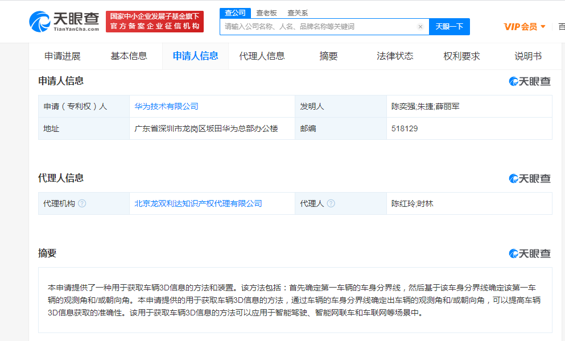Click the TianYanCha logo in header

pyautogui.click(x=64, y=22)
